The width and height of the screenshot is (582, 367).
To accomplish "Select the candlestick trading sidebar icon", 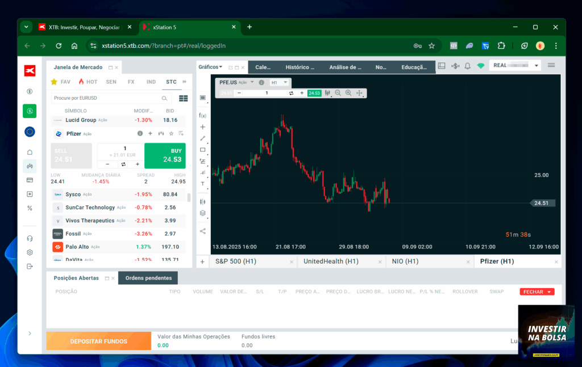I will click(30, 166).
